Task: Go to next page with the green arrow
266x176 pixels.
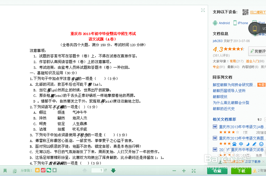Action: coord(113,170)
